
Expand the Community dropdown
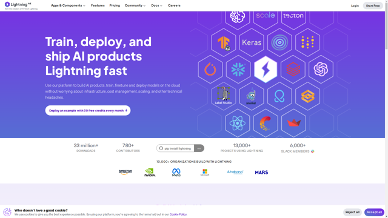coord(135,5)
